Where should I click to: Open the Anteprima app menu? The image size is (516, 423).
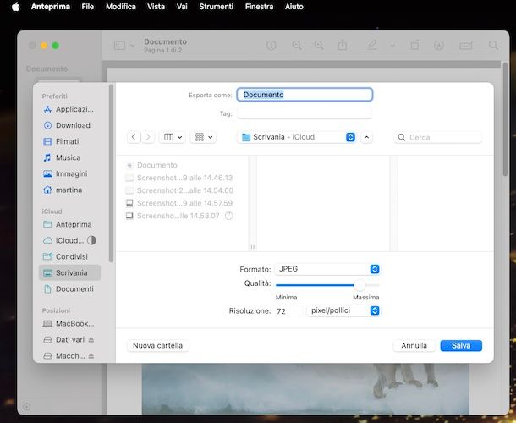pyautogui.click(x=51, y=7)
